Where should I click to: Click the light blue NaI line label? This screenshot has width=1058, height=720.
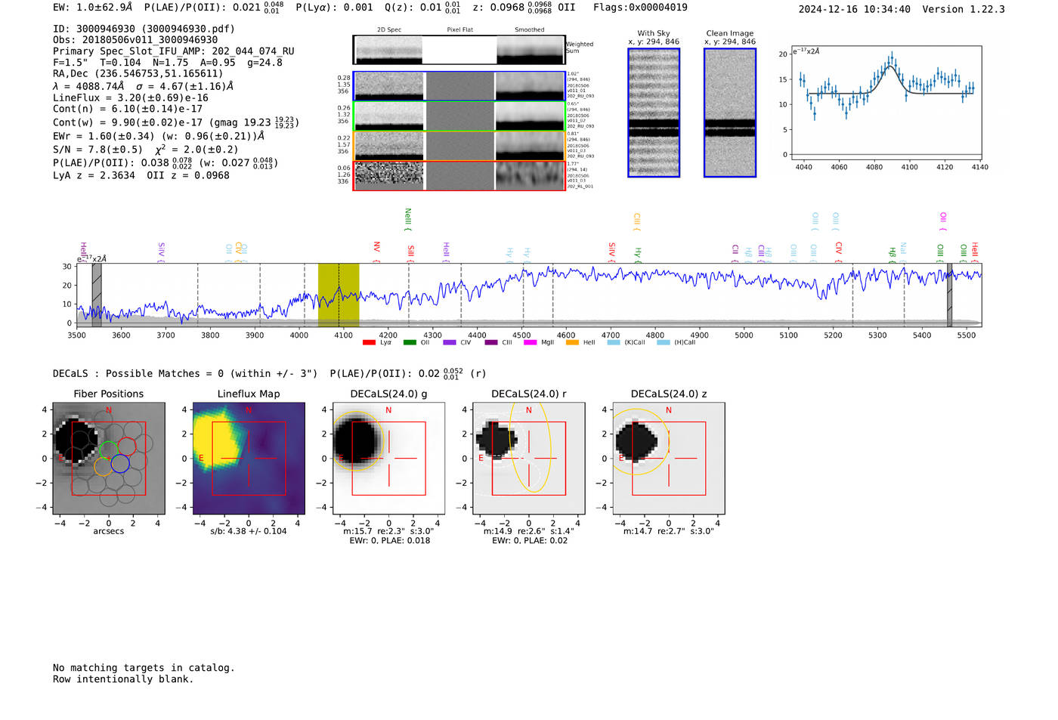pyautogui.click(x=903, y=252)
